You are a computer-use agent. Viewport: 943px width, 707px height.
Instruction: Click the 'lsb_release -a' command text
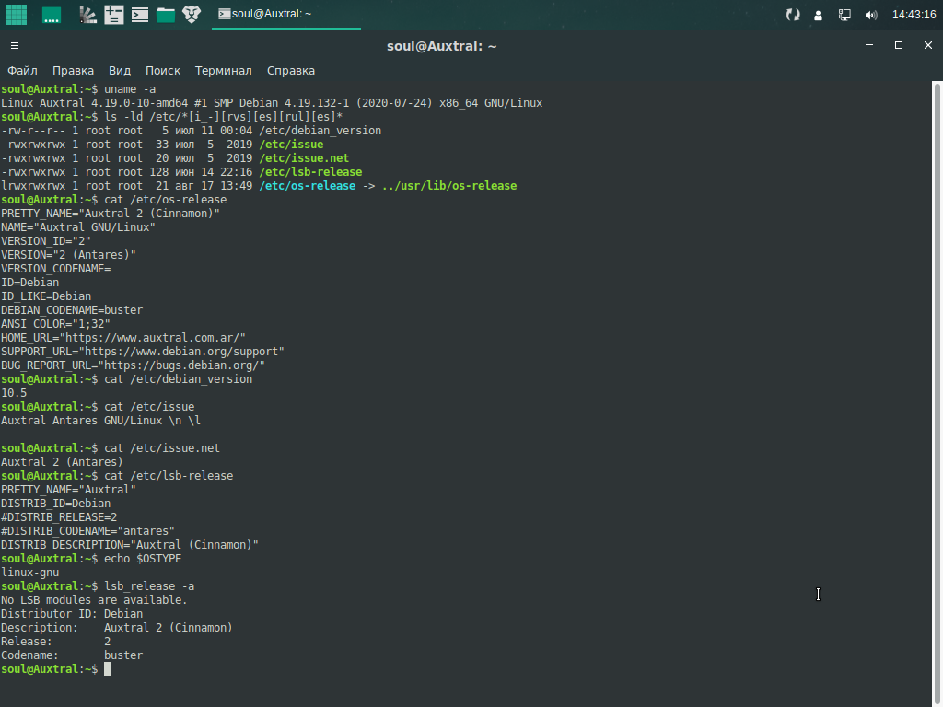click(x=149, y=586)
